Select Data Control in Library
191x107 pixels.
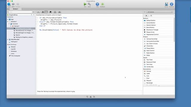158,51
